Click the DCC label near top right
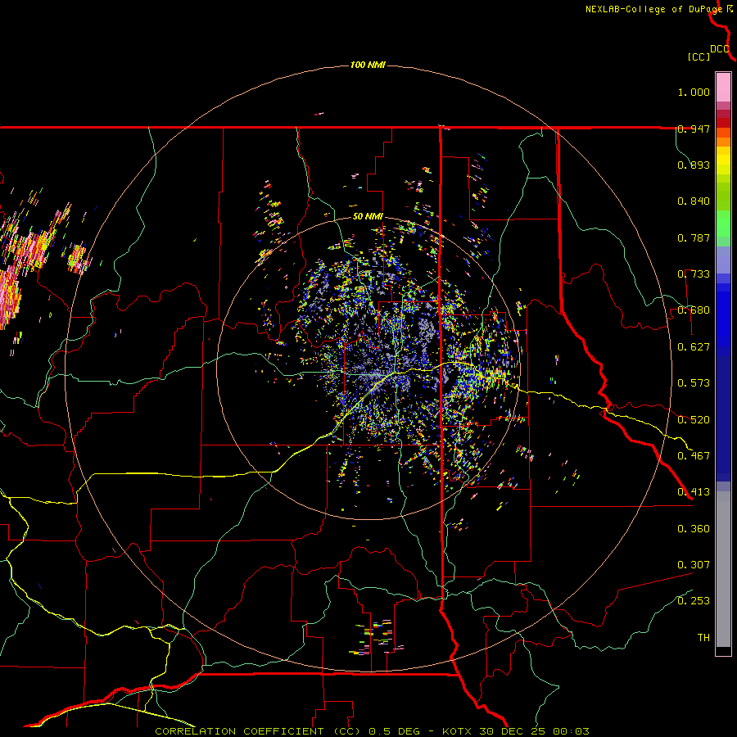737x737 pixels. 720,49
